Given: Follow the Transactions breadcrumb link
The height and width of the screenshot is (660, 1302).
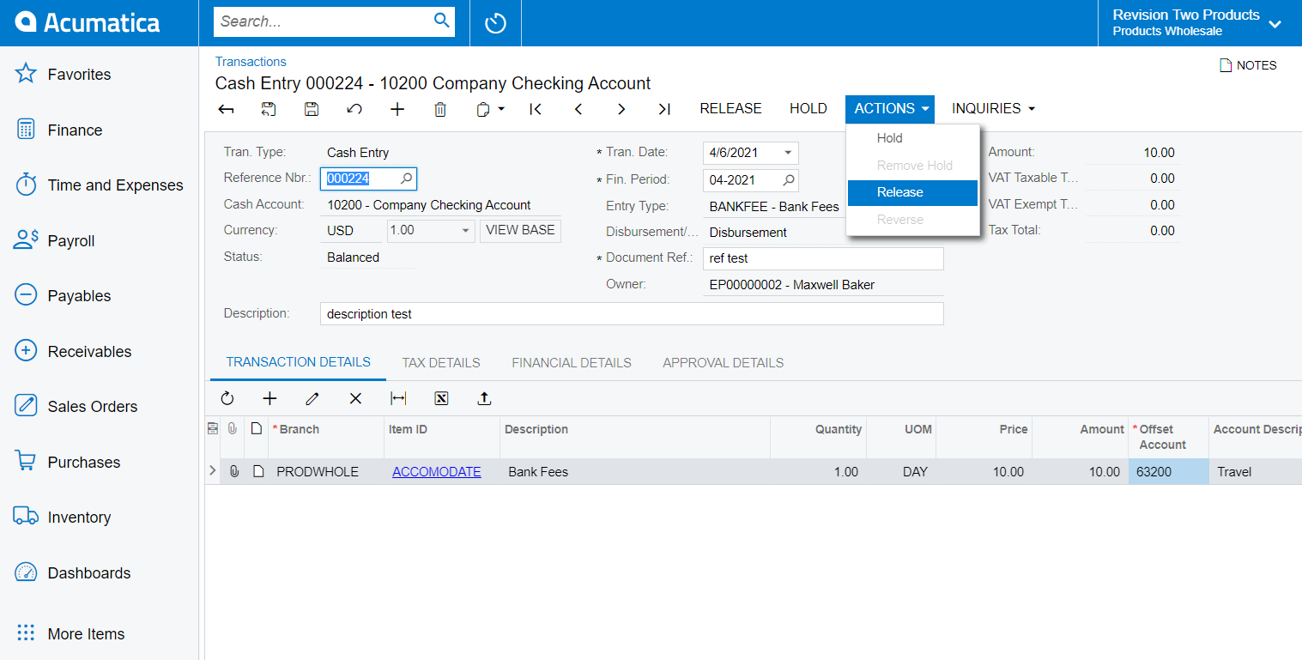Looking at the screenshot, I should click(251, 62).
